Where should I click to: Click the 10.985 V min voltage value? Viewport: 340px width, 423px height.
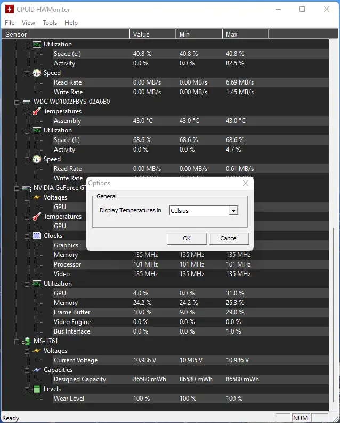[x=191, y=360]
